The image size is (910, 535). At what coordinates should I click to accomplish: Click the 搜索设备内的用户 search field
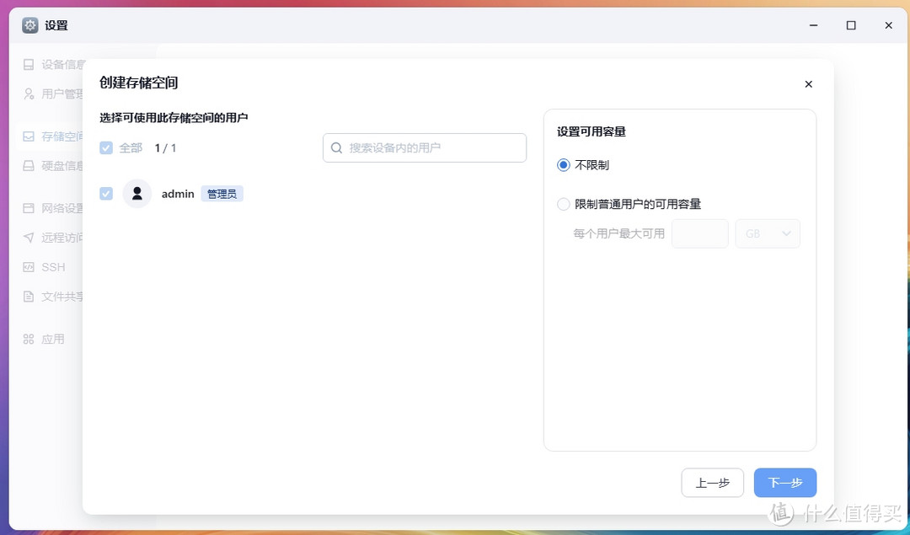[424, 147]
